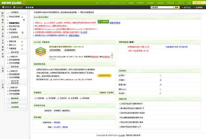
Task: Open 系统主页 in the top navigation
Action: pyautogui.click(x=160, y=3)
